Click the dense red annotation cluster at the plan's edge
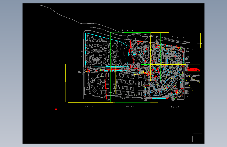The image size is (227, 147). point(194,69)
